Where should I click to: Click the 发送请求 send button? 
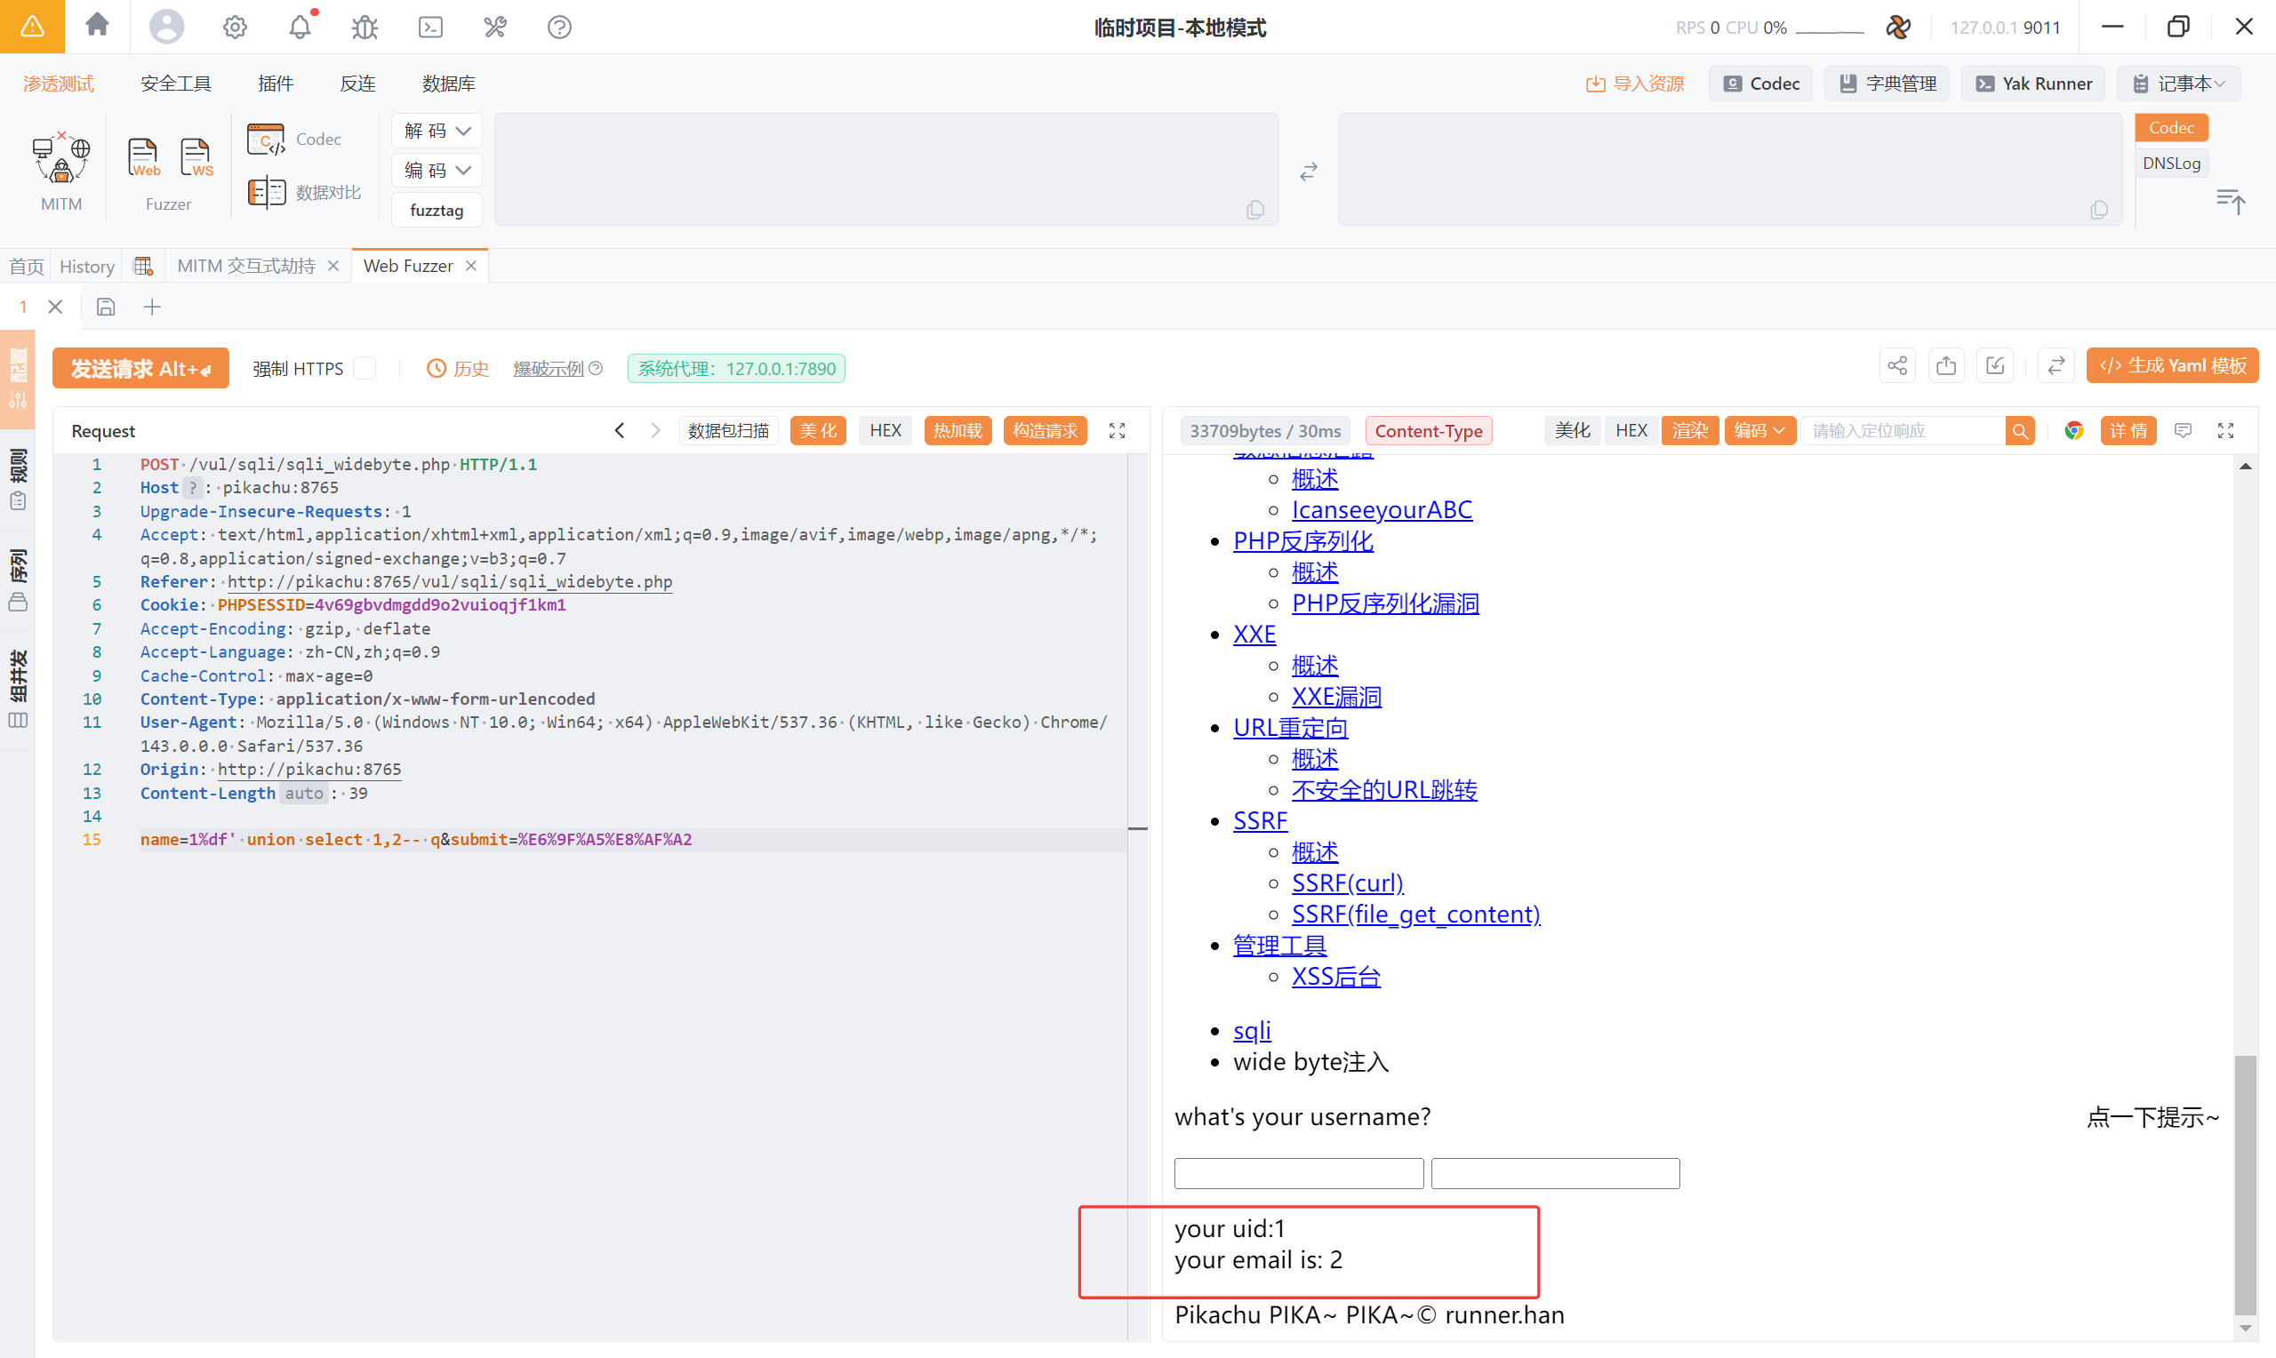140,369
